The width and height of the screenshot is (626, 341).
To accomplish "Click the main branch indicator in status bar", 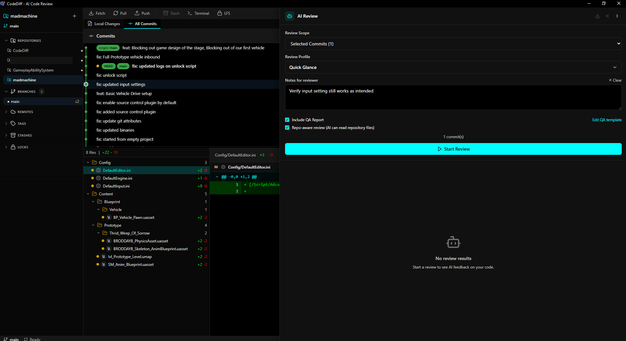I will 11,339.
